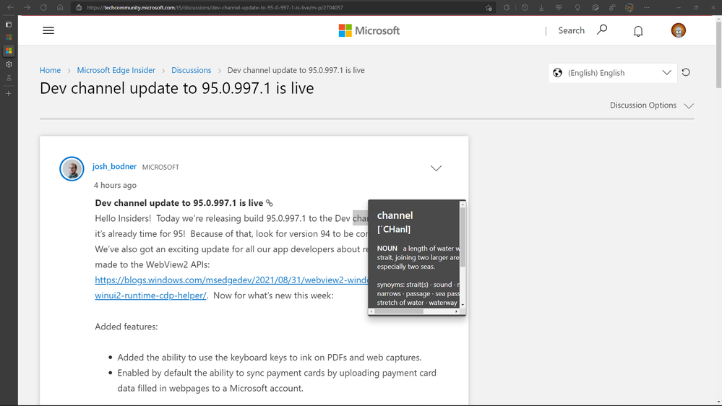The height and width of the screenshot is (406, 722).
Task: Refresh the current page
Action: 43,7
